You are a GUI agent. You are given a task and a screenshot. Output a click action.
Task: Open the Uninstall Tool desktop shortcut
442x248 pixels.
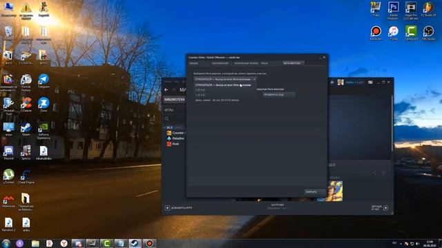pyautogui.click(x=8, y=106)
